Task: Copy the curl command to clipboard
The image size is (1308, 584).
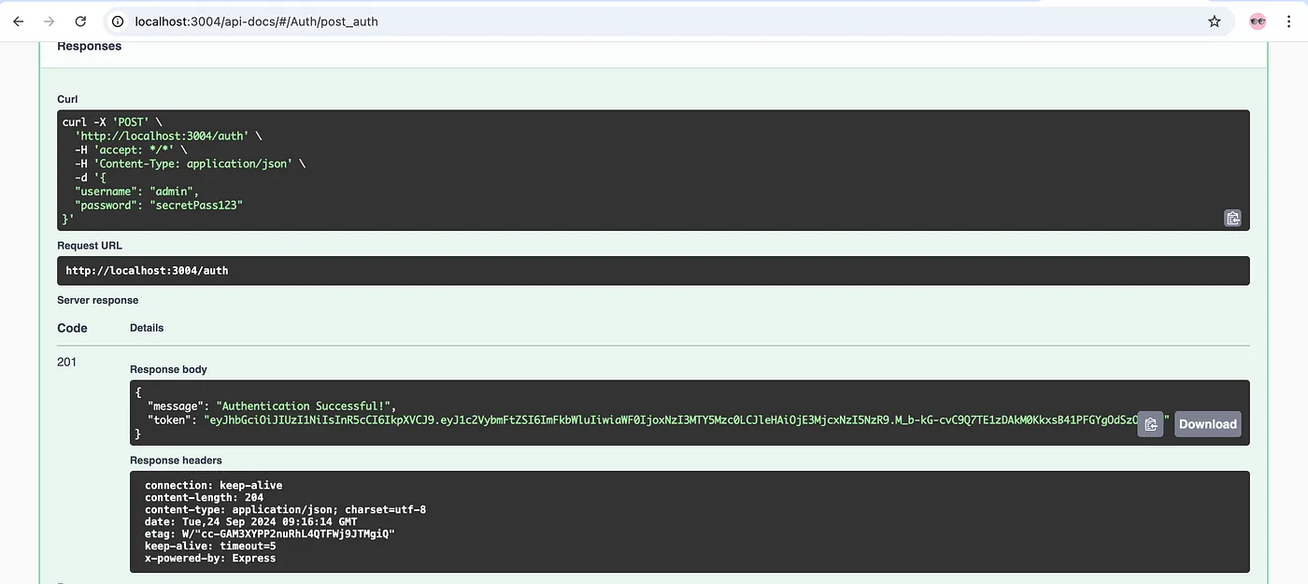Action: (1232, 218)
